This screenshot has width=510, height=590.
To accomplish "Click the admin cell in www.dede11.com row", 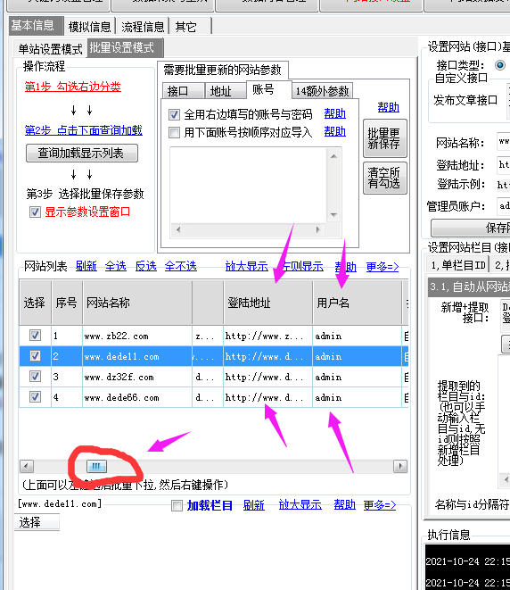I will pyautogui.click(x=357, y=356).
